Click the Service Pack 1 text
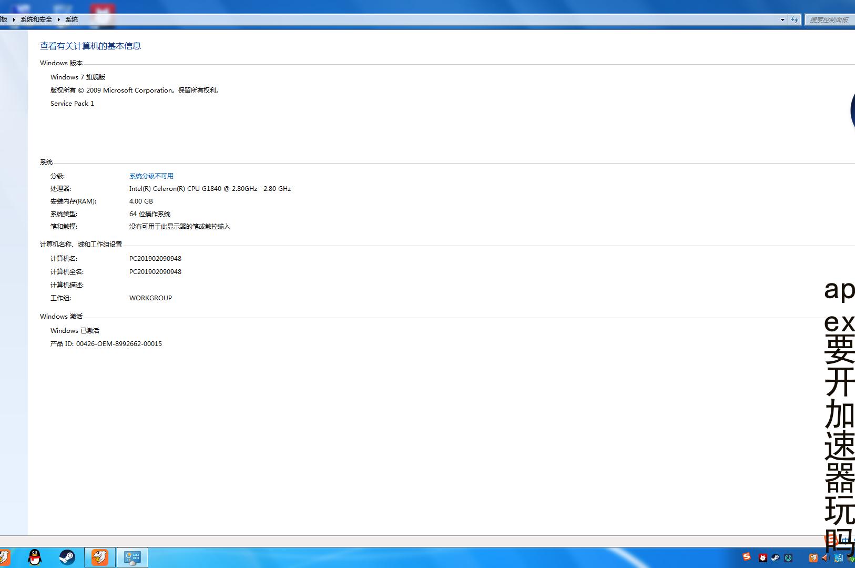Image resolution: width=855 pixels, height=568 pixels. [x=72, y=103]
